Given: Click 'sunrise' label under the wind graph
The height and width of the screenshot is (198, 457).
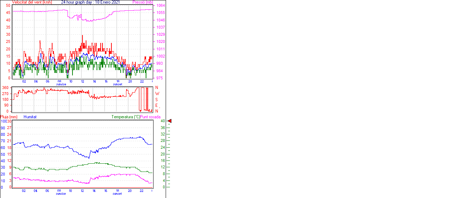Looking at the screenshot, I should pos(61,84).
